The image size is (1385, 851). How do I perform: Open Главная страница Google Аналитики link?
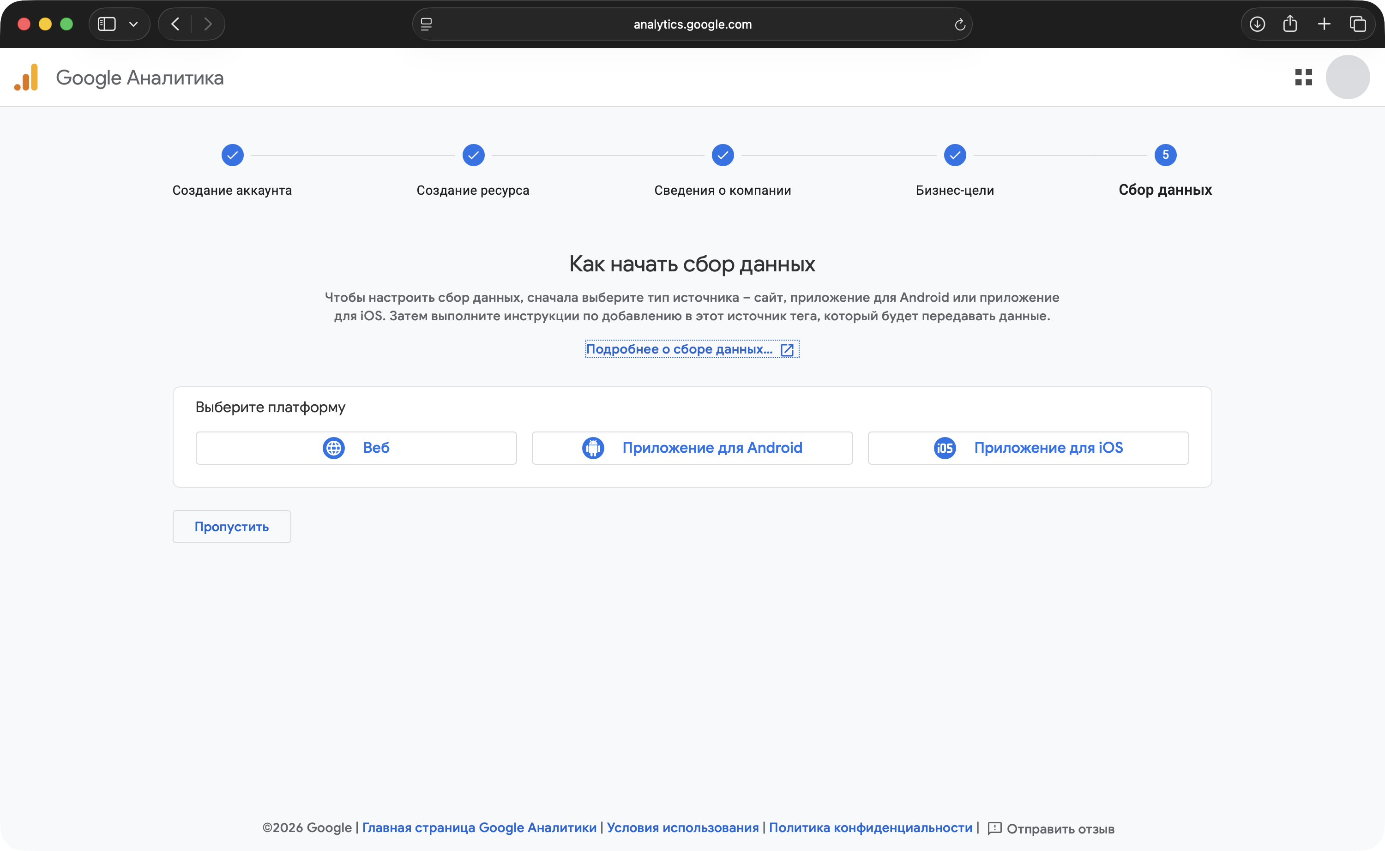pos(479,828)
